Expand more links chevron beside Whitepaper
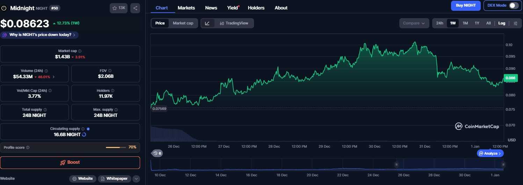This screenshot has width=523, height=185. [x=136, y=179]
